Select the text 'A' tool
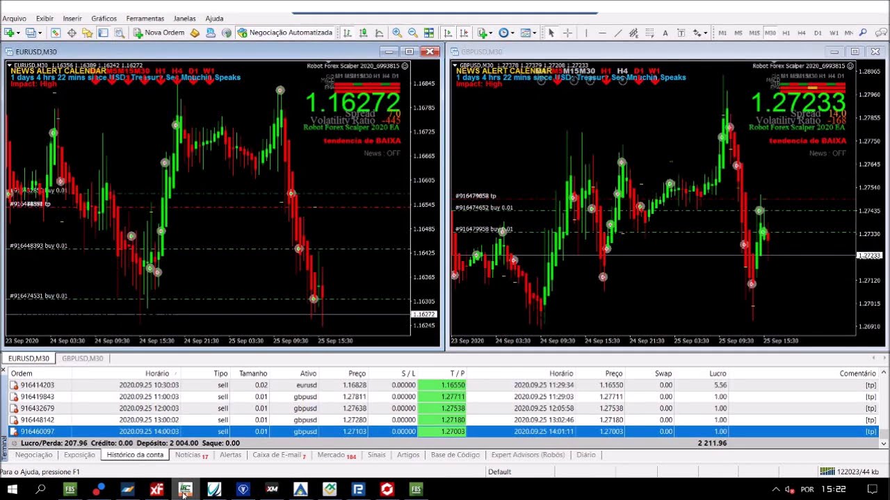Image resolution: width=890 pixels, height=500 pixels. pos(665,33)
